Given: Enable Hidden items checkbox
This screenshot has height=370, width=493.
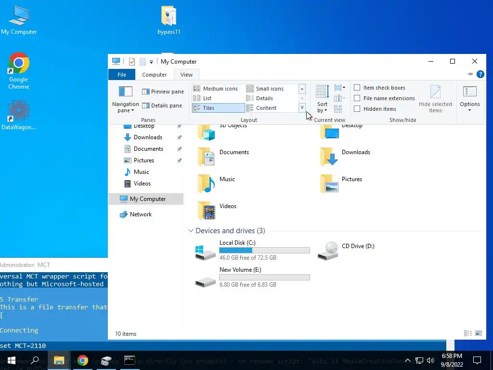Looking at the screenshot, I should [x=357, y=109].
